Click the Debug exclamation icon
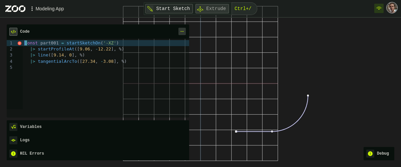This screenshot has width=401, height=167. point(370,154)
